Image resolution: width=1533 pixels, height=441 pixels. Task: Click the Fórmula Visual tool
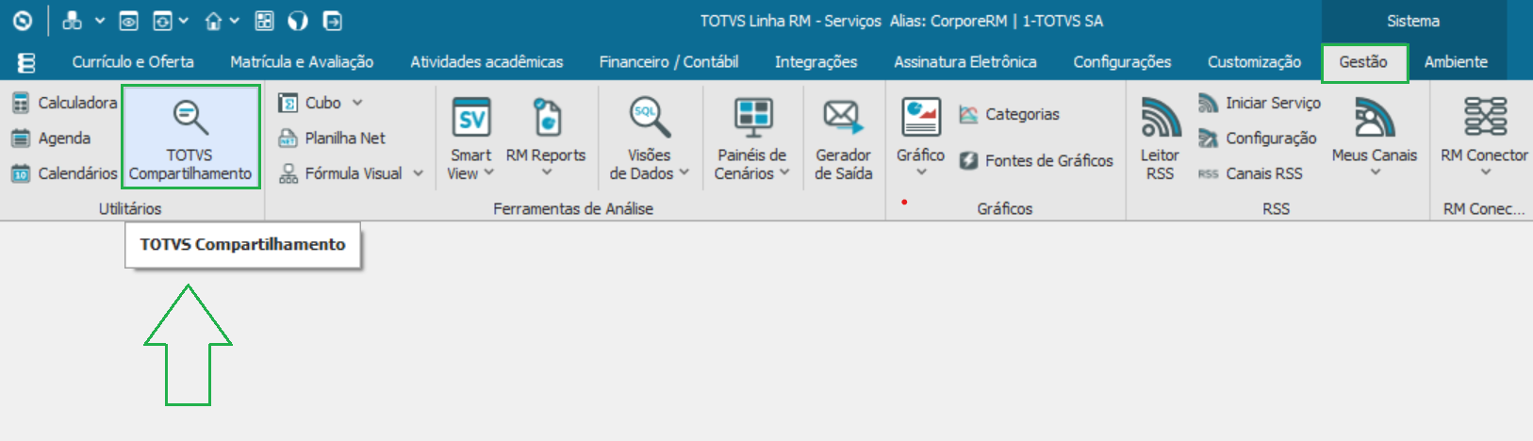pos(340,173)
